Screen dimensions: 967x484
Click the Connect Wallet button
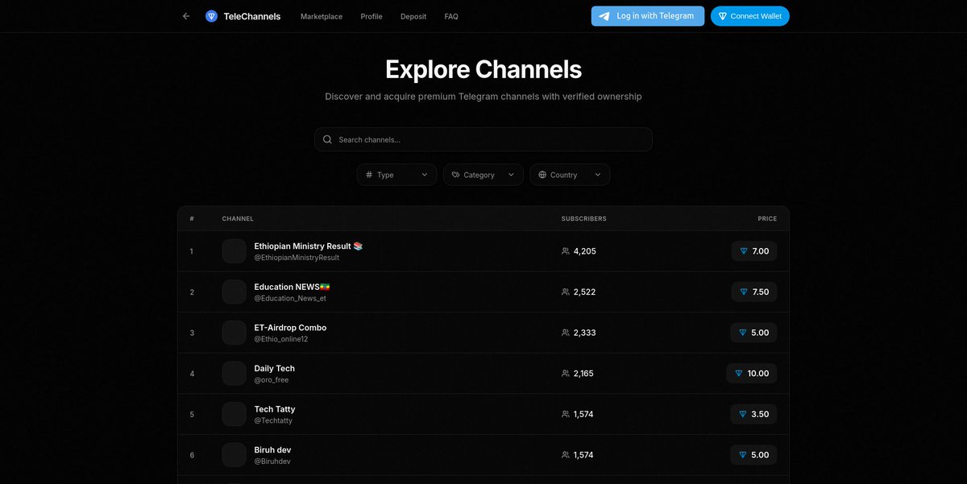pyautogui.click(x=750, y=16)
